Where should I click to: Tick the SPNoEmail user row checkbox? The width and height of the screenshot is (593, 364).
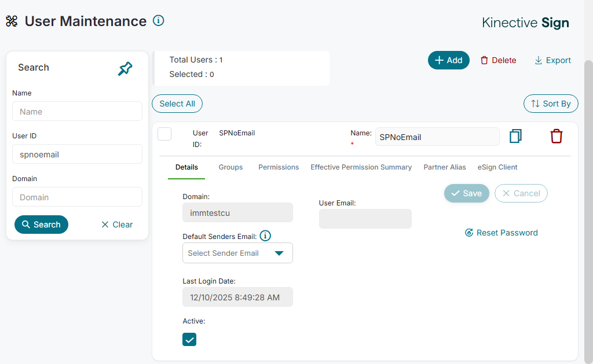click(x=164, y=134)
